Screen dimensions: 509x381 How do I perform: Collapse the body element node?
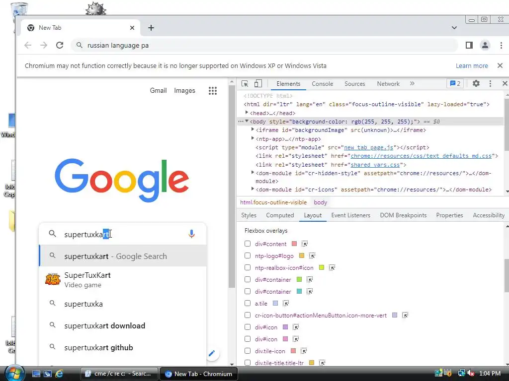247,122
